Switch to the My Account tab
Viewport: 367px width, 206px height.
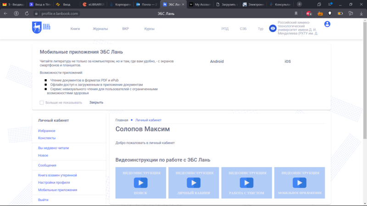(200, 5)
